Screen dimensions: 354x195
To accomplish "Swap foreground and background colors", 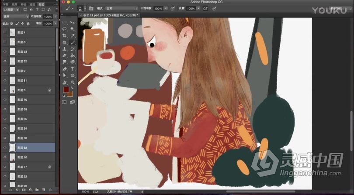I will click(x=72, y=88).
